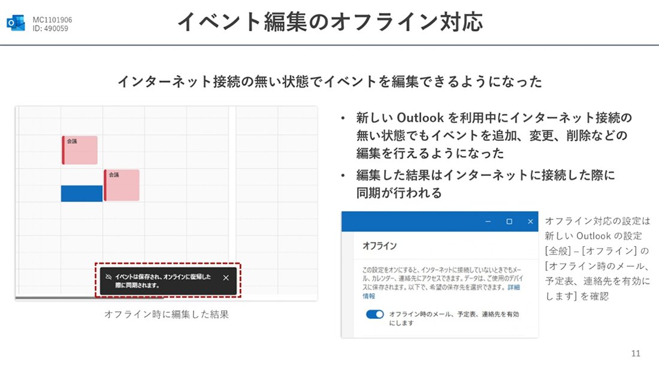
Task: Click the side note オフライン対応の設定は
Action: click(x=597, y=258)
